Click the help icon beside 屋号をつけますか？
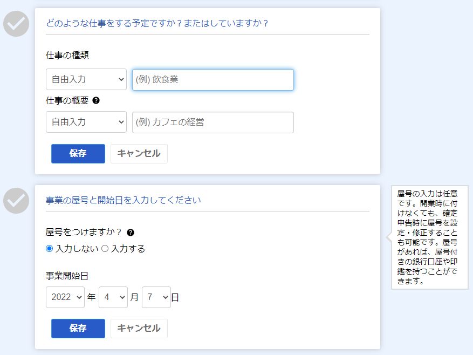This screenshot has width=473, height=355. tap(131, 233)
